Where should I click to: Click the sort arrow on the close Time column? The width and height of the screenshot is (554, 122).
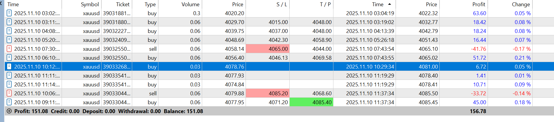pos(390,4)
